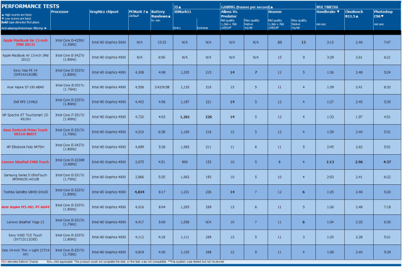Viewport: 402px width, 267px height.
Task: Click the GAMING frames per second heading
Action: pos(247,7)
